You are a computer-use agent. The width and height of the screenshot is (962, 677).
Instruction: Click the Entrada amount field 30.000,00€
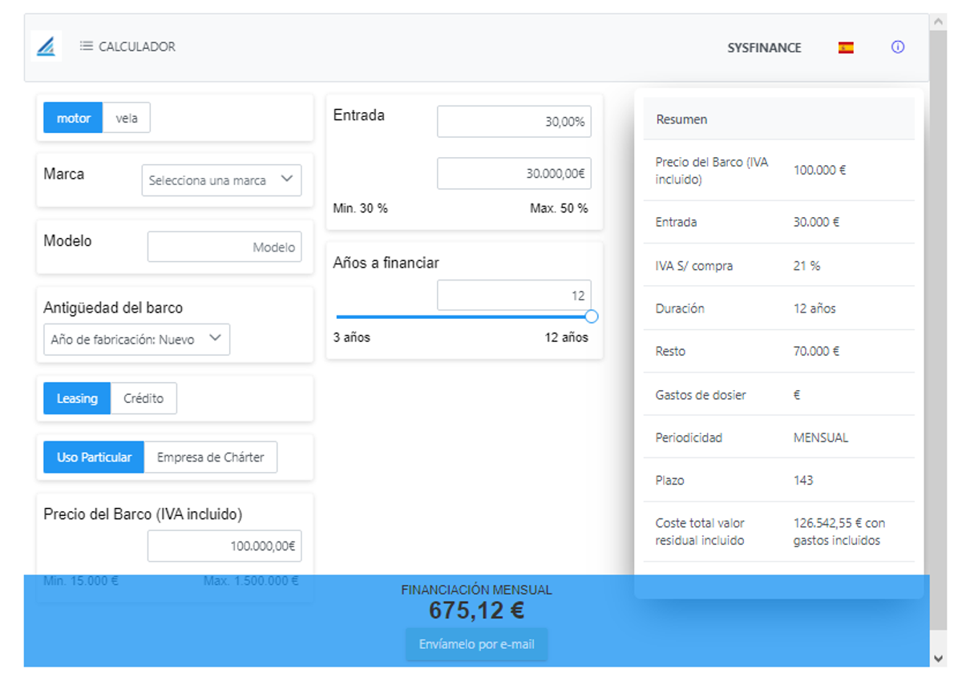(x=514, y=173)
